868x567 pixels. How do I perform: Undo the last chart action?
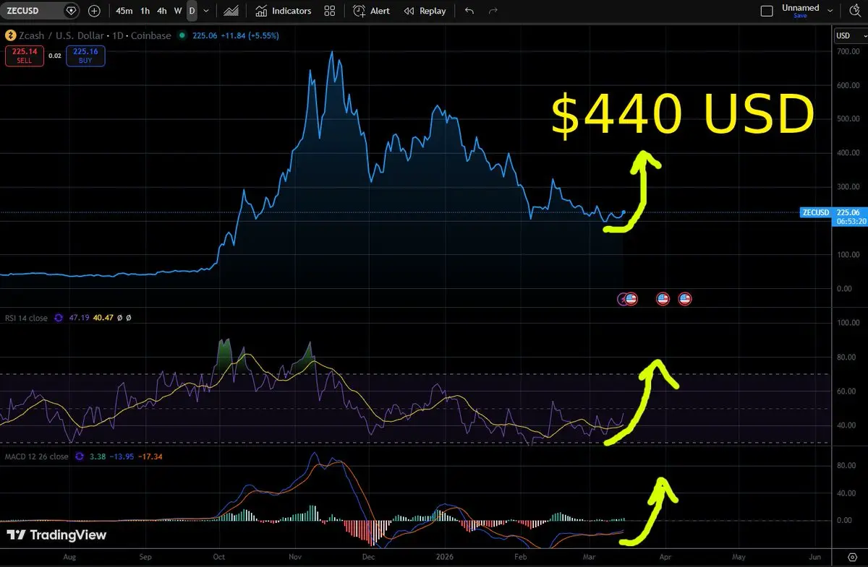coord(469,11)
